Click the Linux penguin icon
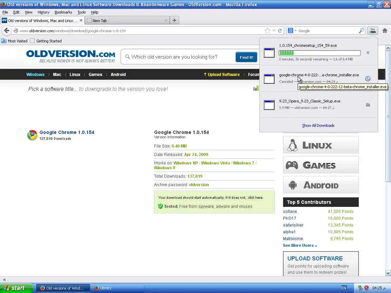The height and width of the screenshot is (293, 391). pyautogui.click(x=292, y=145)
